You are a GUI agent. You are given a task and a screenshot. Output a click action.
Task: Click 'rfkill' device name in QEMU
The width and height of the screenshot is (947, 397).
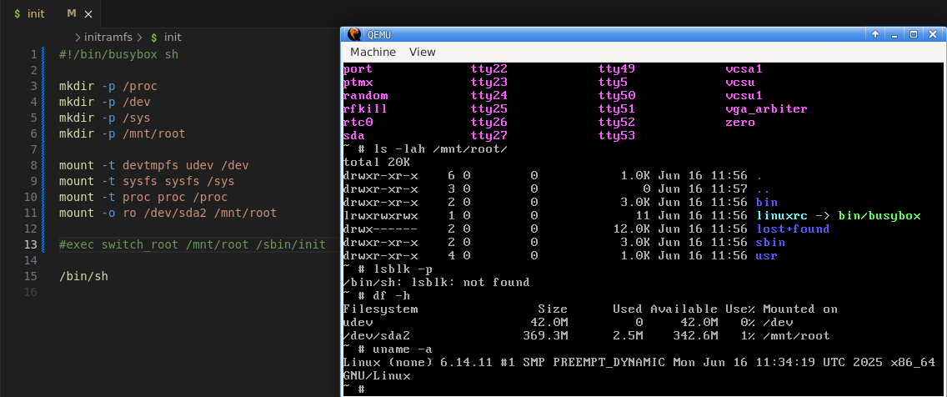(365, 109)
